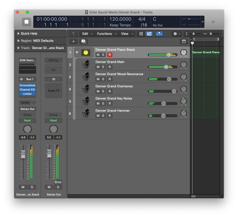The width and height of the screenshot is (238, 217).
Task: Click the add track plus button
Action: point(73,41)
